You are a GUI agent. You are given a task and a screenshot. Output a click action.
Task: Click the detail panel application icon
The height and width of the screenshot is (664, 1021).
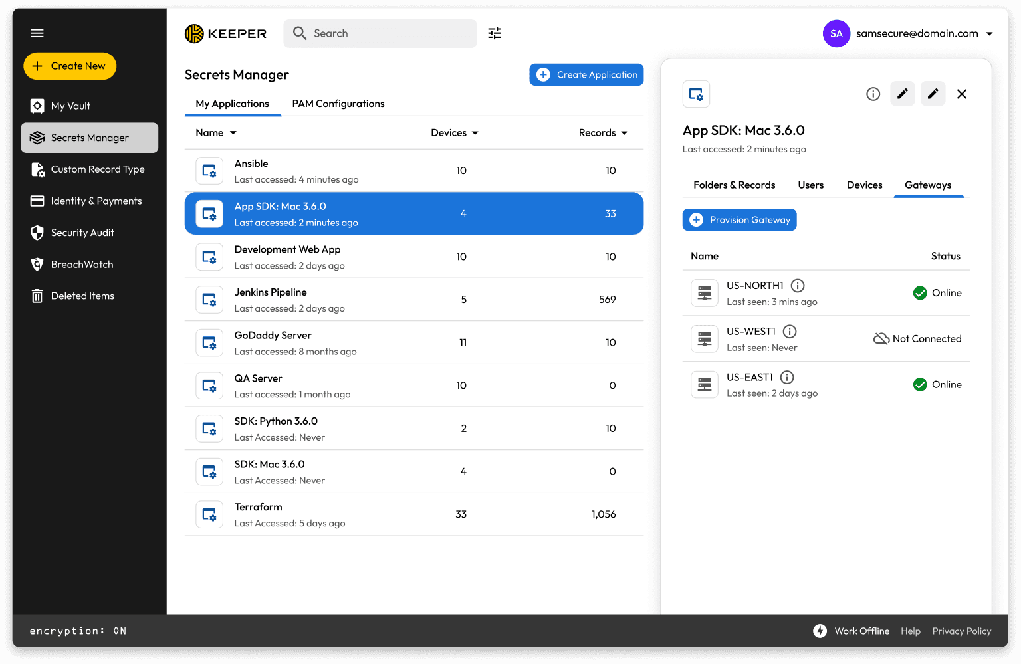(x=696, y=94)
